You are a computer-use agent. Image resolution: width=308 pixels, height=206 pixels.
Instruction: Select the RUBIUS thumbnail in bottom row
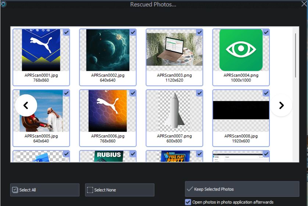pos(109,156)
